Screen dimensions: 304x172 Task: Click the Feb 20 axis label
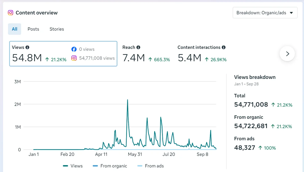point(67,154)
